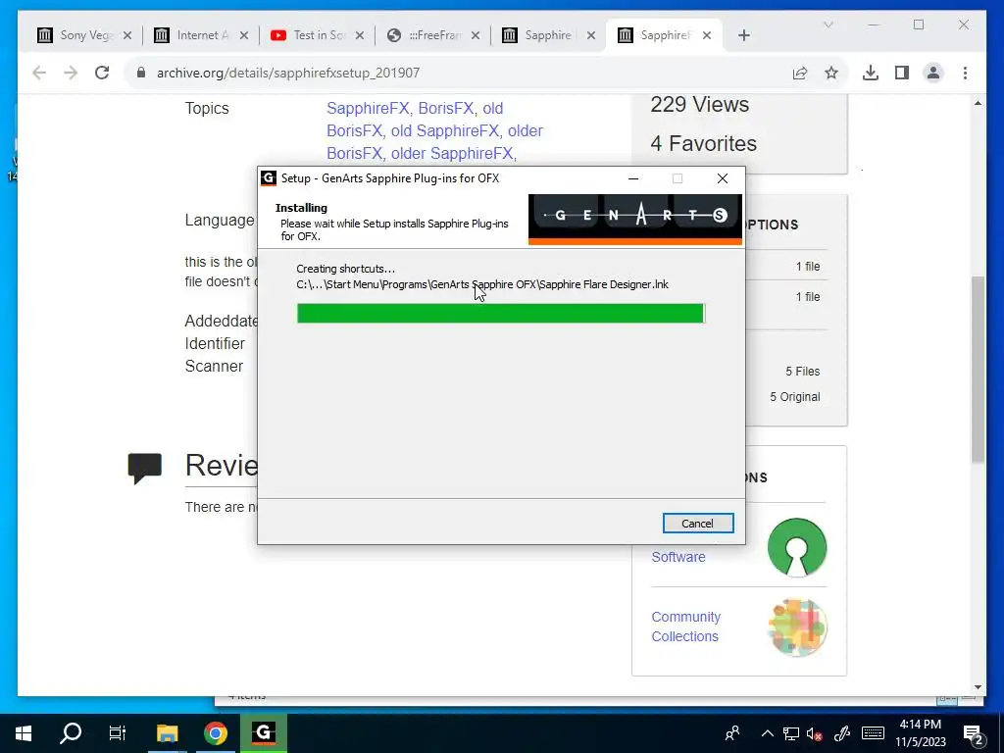The height and width of the screenshot is (753, 1004).
Task: Click the '5 Original' files link
Action: [794, 397]
